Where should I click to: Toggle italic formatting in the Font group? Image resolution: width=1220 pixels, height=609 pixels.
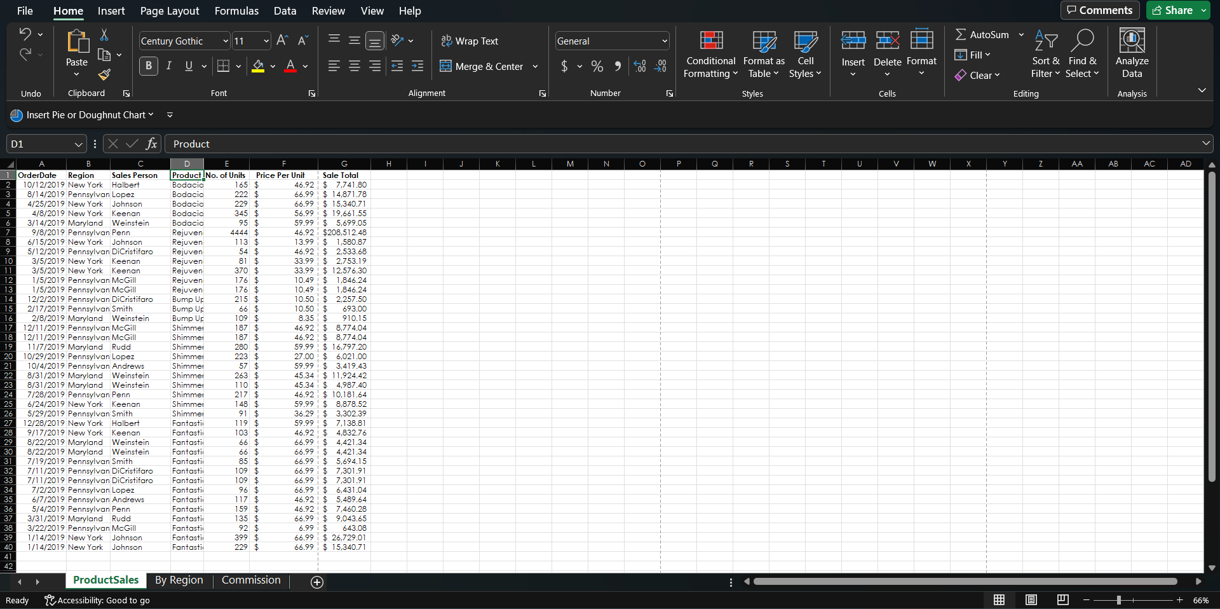pyautogui.click(x=168, y=66)
